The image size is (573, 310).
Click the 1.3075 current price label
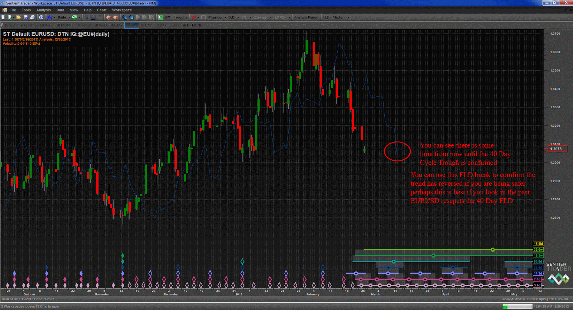pyautogui.click(x=557, y=149)
